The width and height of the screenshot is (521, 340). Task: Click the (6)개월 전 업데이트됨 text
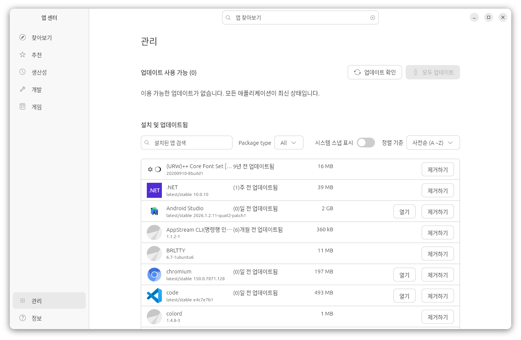pyautogui.click(x=258, y=229)
